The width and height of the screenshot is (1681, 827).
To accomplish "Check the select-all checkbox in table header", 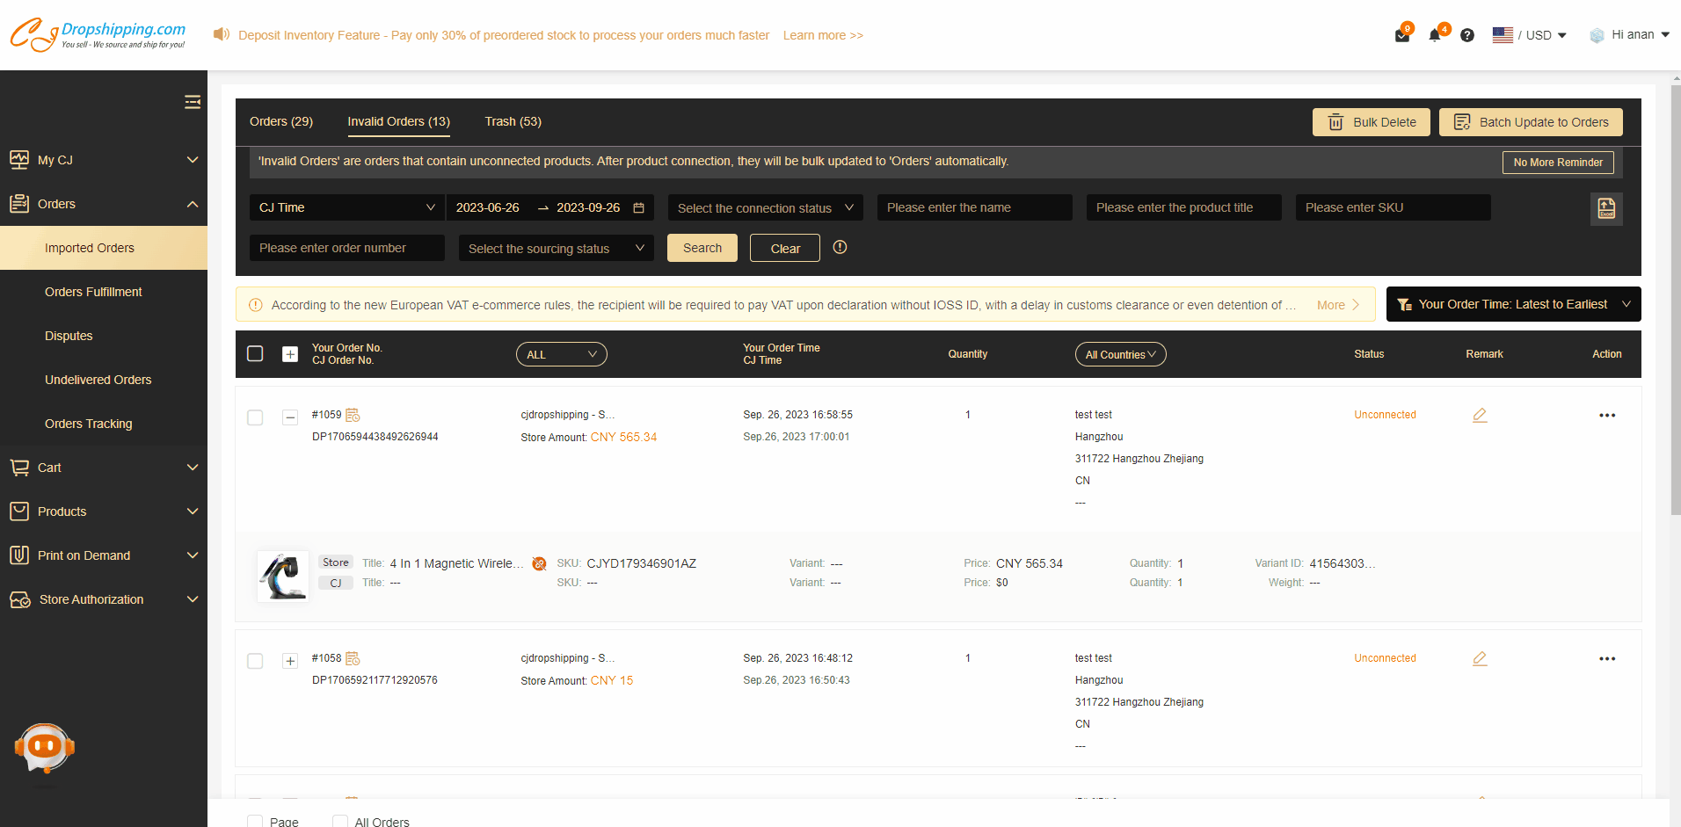I will click(255, 353).
